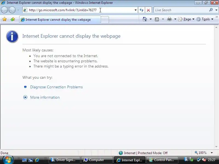Click the page icon in address bar

25,10
